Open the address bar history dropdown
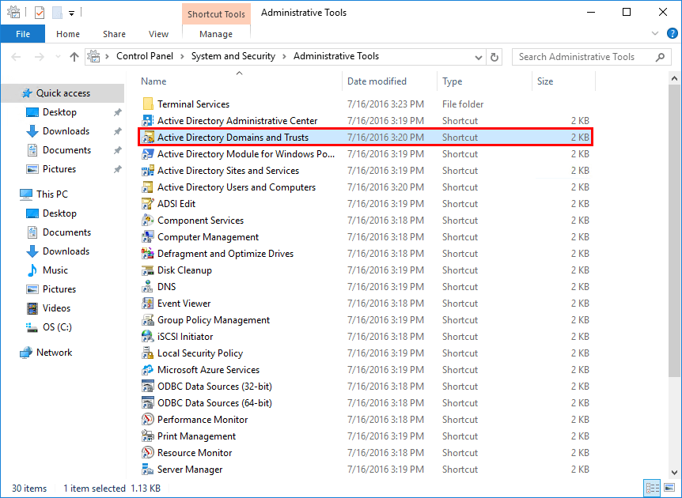This screenshot has width=682, height=498. pyautogui.click(x=479, y=57)
